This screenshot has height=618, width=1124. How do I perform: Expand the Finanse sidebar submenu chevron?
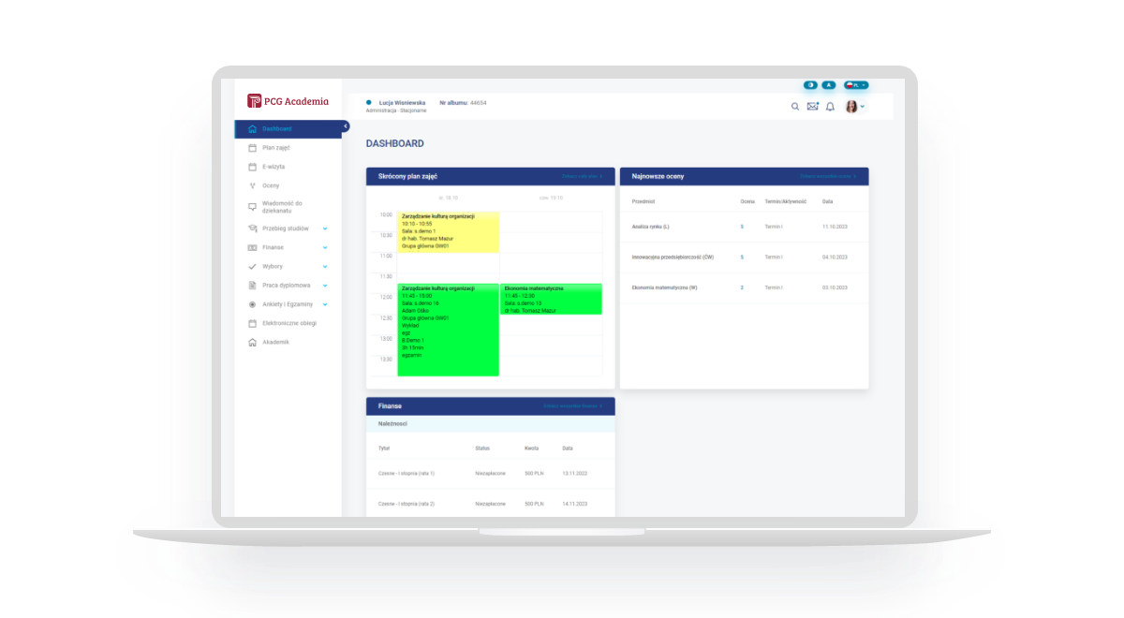click(325, 247)
